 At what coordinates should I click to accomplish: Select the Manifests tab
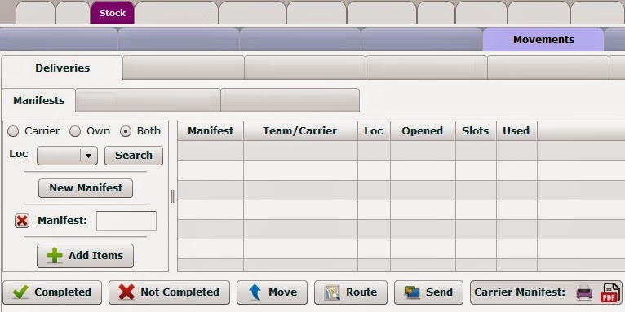(38, 101)
